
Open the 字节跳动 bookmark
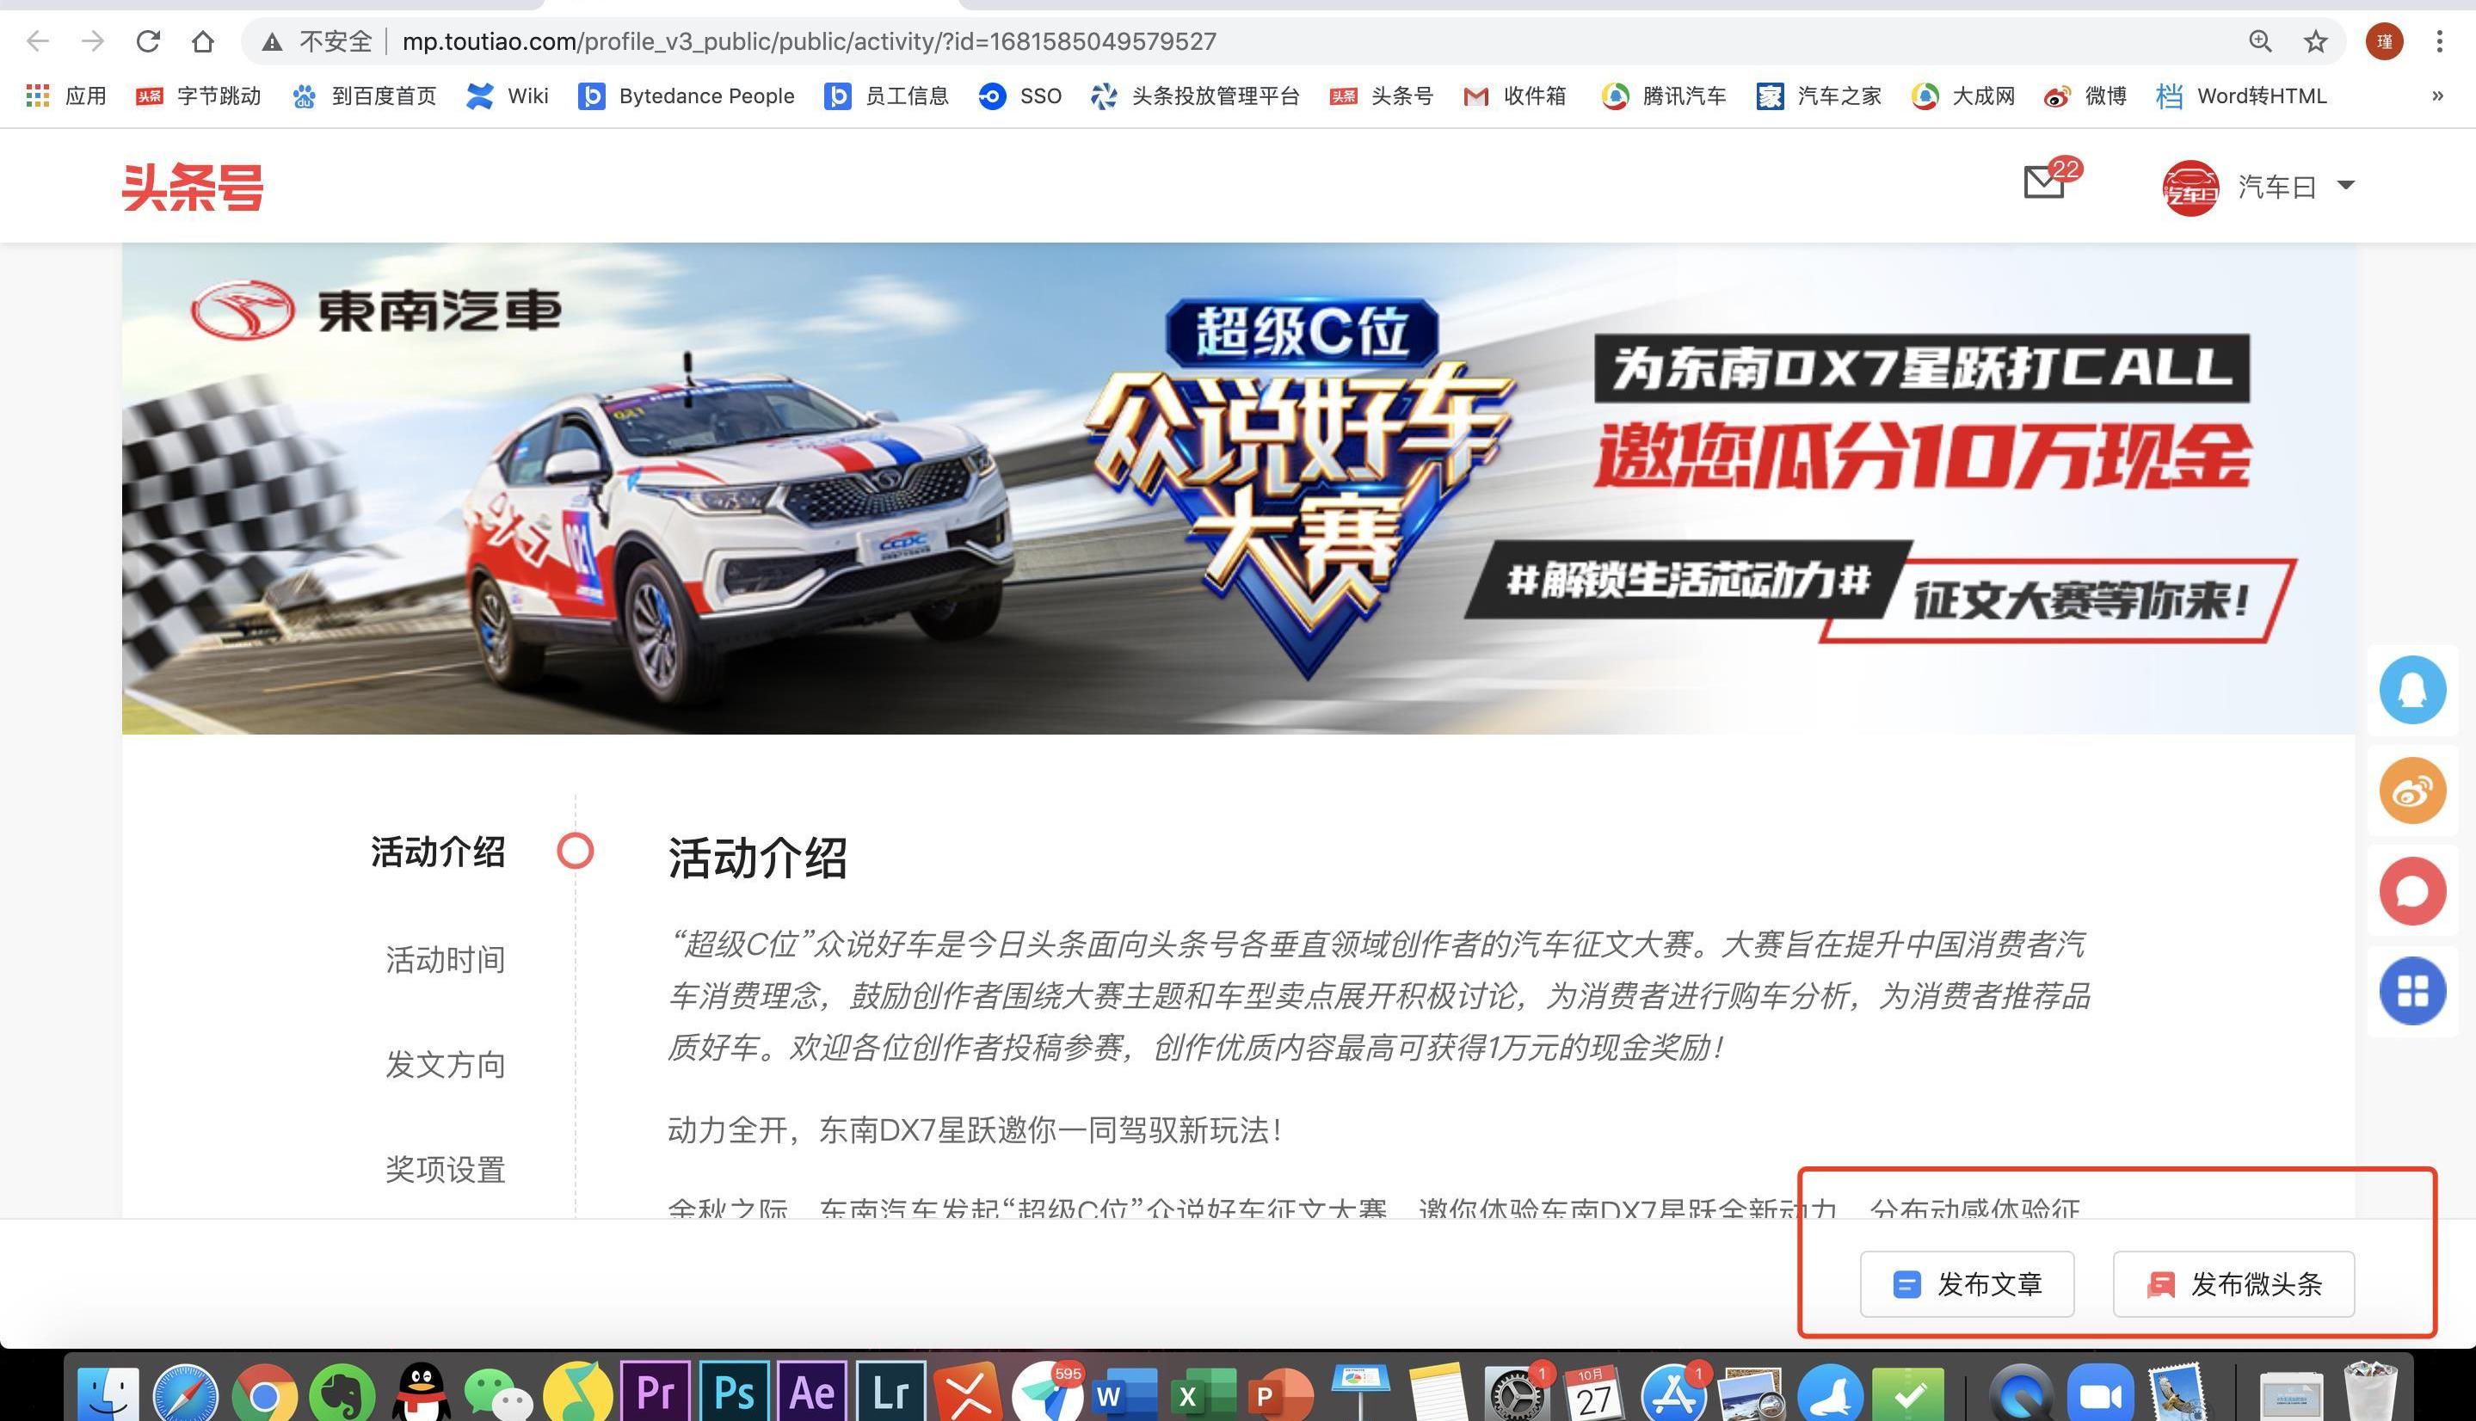[198, 95]
